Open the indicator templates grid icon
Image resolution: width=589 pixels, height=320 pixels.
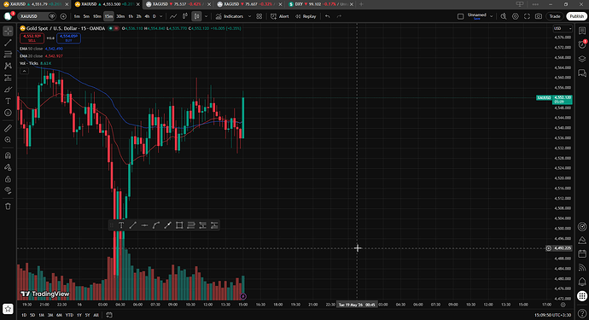tap(260, 16)
